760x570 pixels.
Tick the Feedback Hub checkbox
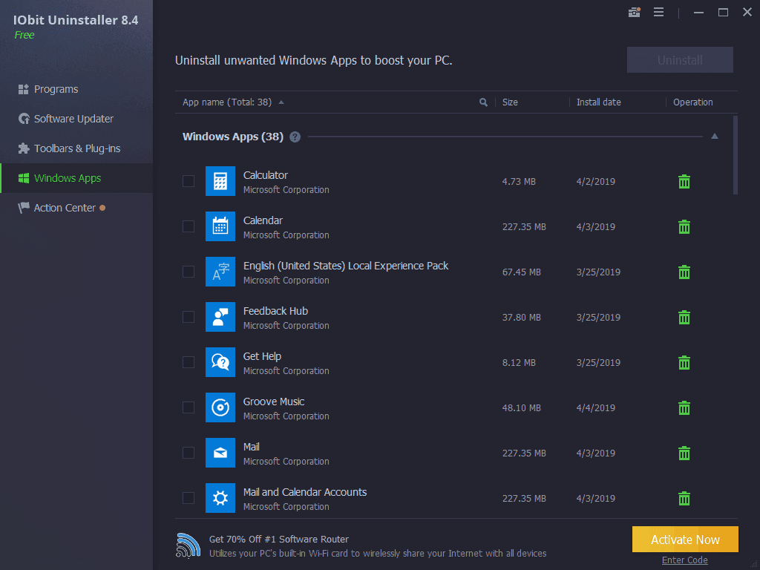pyautogui.click(x=189, y=317)
